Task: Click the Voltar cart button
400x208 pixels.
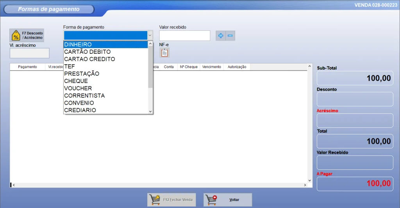Action: (x=228, y=200)
